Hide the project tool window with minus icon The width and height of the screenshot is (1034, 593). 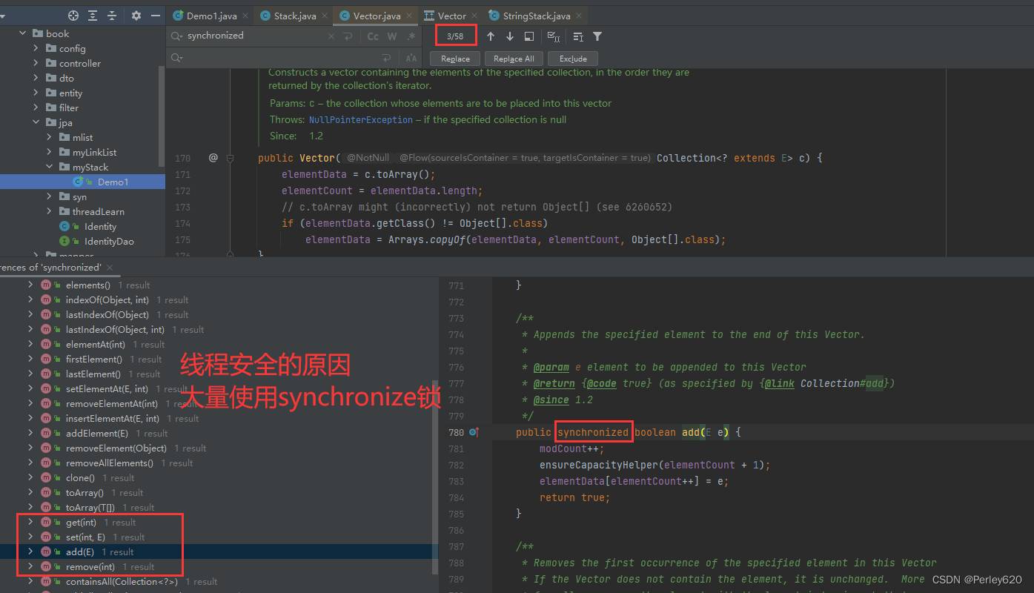click(x=155, y=16)
